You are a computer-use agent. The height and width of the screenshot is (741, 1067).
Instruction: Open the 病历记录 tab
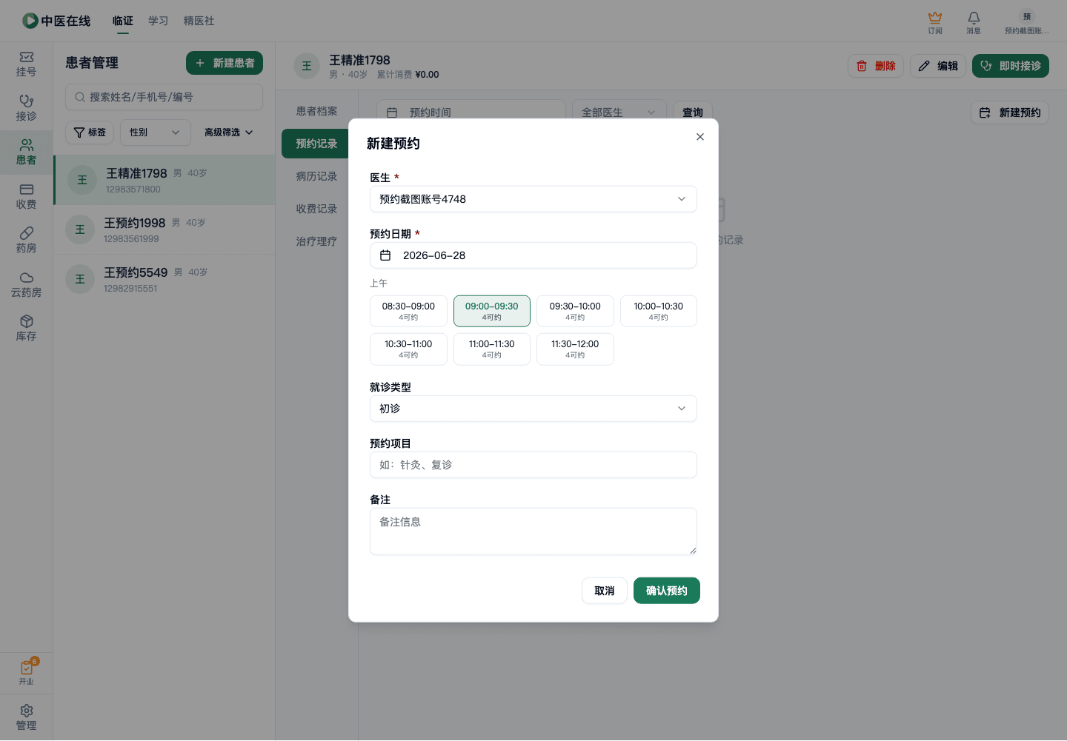316,176
